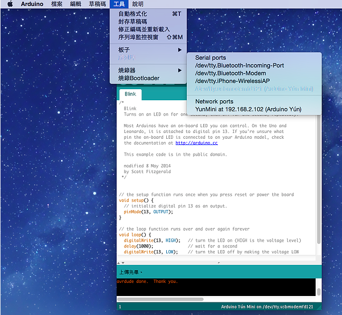The height and width of the screenshot is (315, 342).
Task: Open the 草稿碼 menu
Action: tap(97, 4)
